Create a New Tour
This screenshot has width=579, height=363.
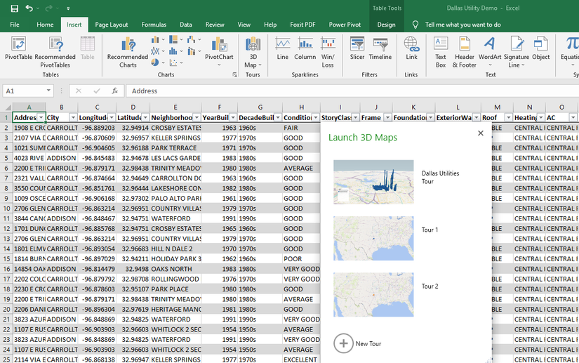(357, 343)
